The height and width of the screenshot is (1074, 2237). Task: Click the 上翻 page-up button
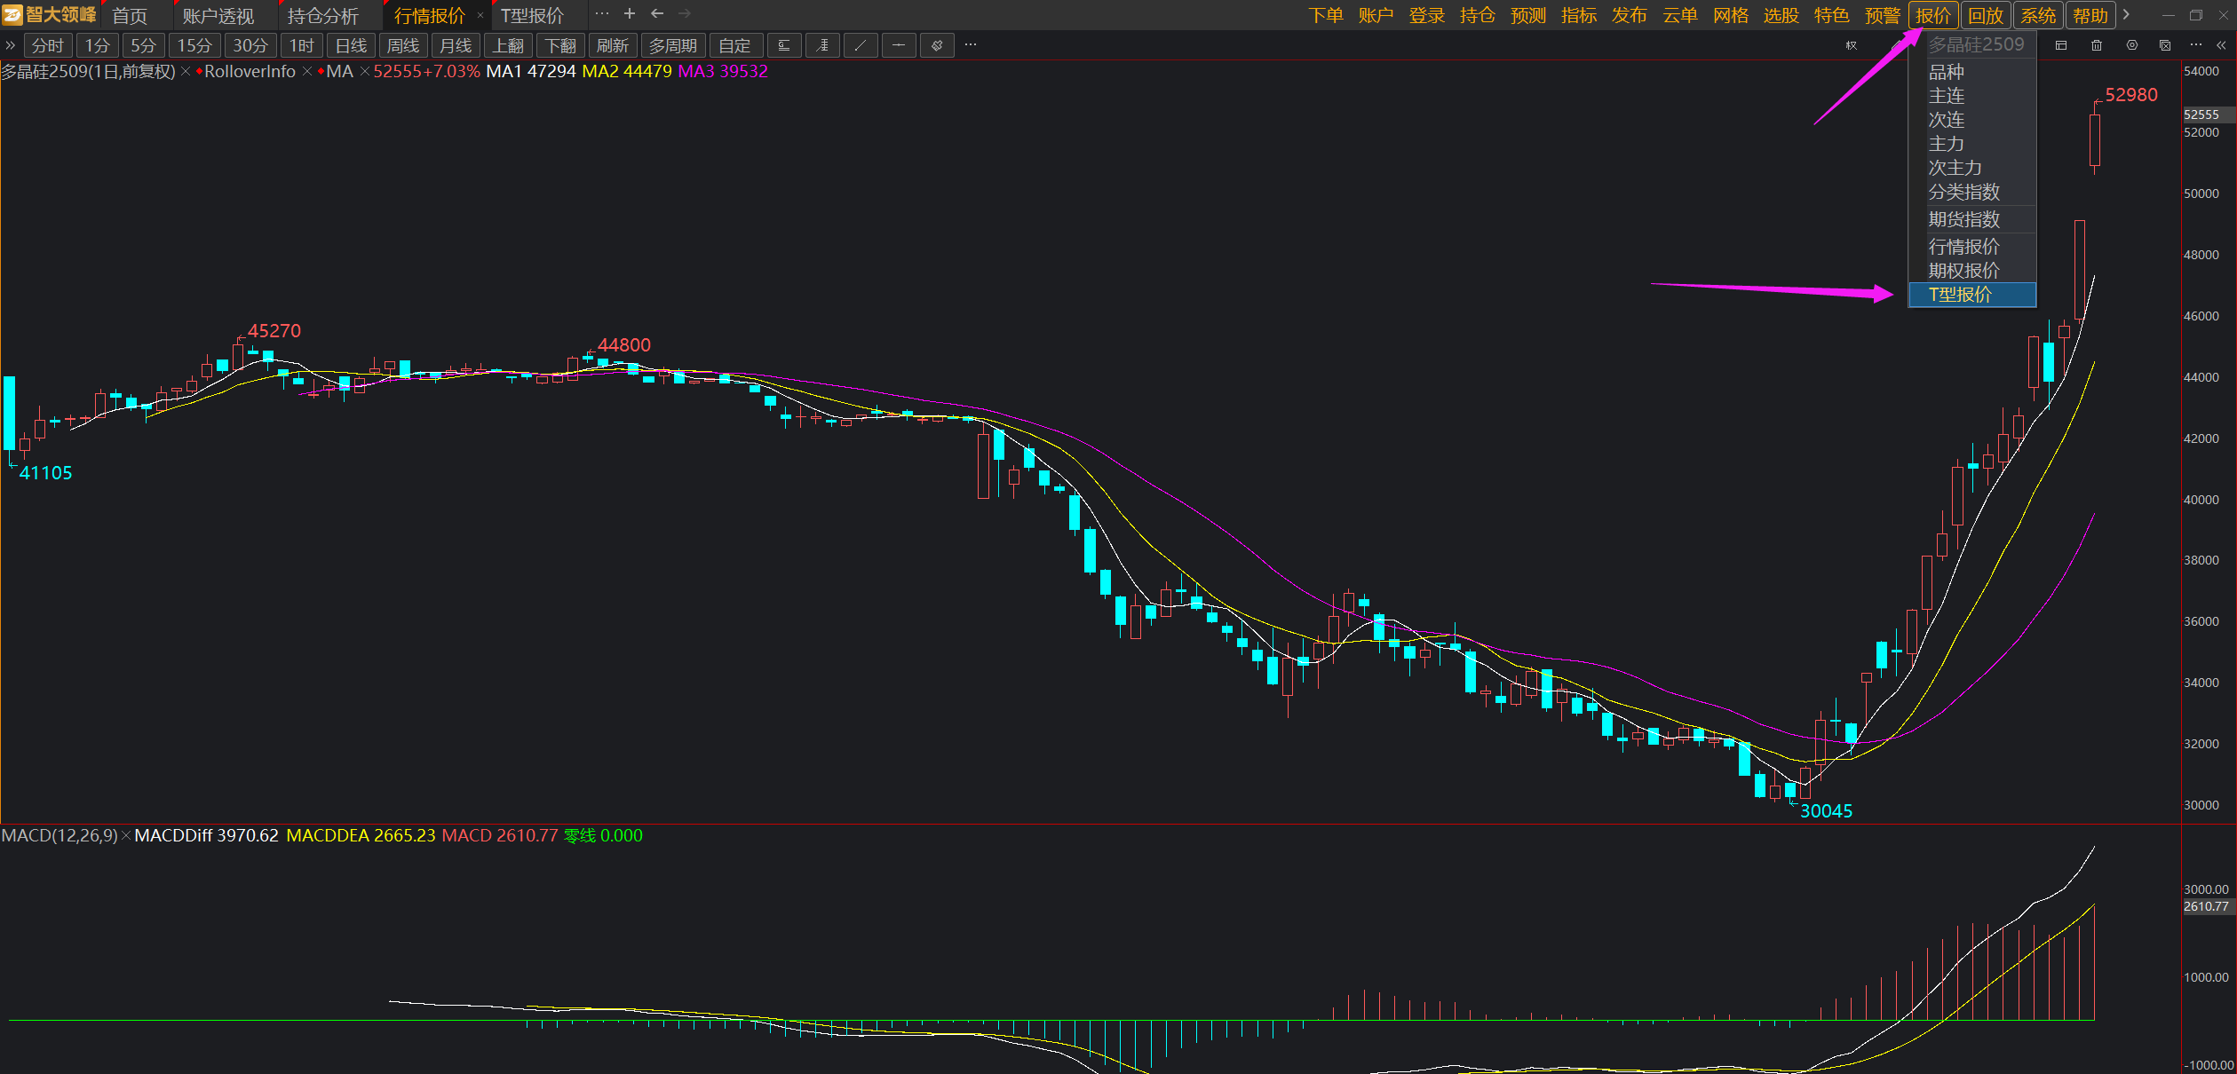[x=508, y=45]
